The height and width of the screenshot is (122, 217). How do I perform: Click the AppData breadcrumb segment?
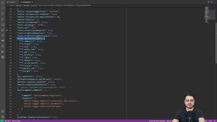coord(26,5)
